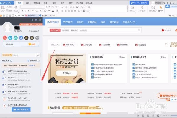Switch to the 云文档 document tab
Screen dimensions: 177x118
tap(44, 15)
